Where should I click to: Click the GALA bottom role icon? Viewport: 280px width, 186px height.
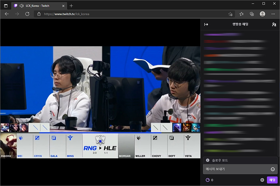pos(54,138)
